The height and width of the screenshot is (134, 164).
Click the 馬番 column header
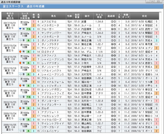tap(39, 16)
